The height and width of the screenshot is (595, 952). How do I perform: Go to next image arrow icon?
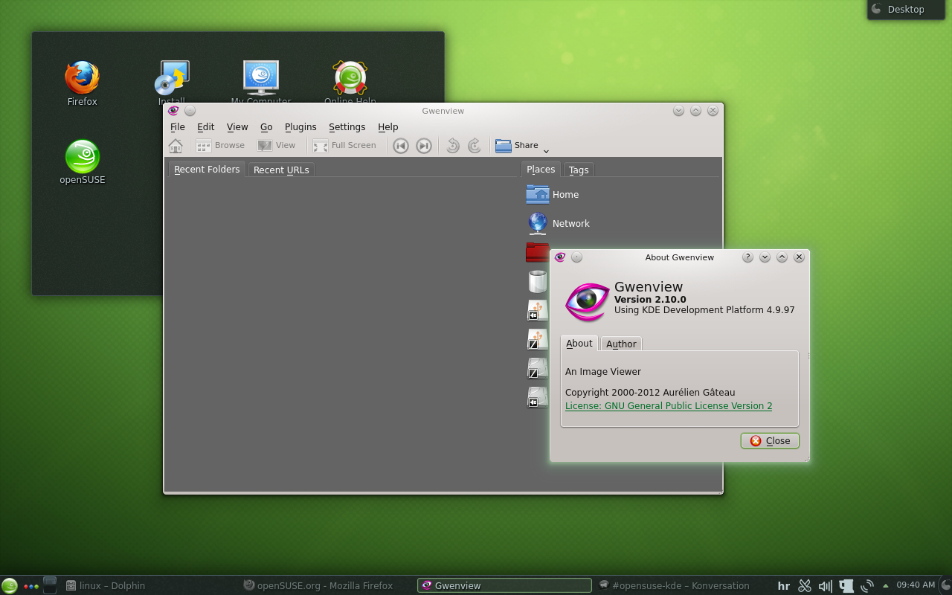[424, 146]
